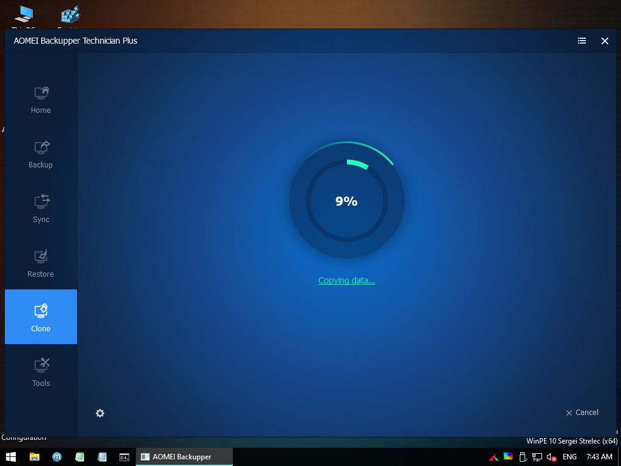Click the WinPE 10 Sergei Strelec text
The height and width of the screenshot is (466, 621).
point(572,441)
